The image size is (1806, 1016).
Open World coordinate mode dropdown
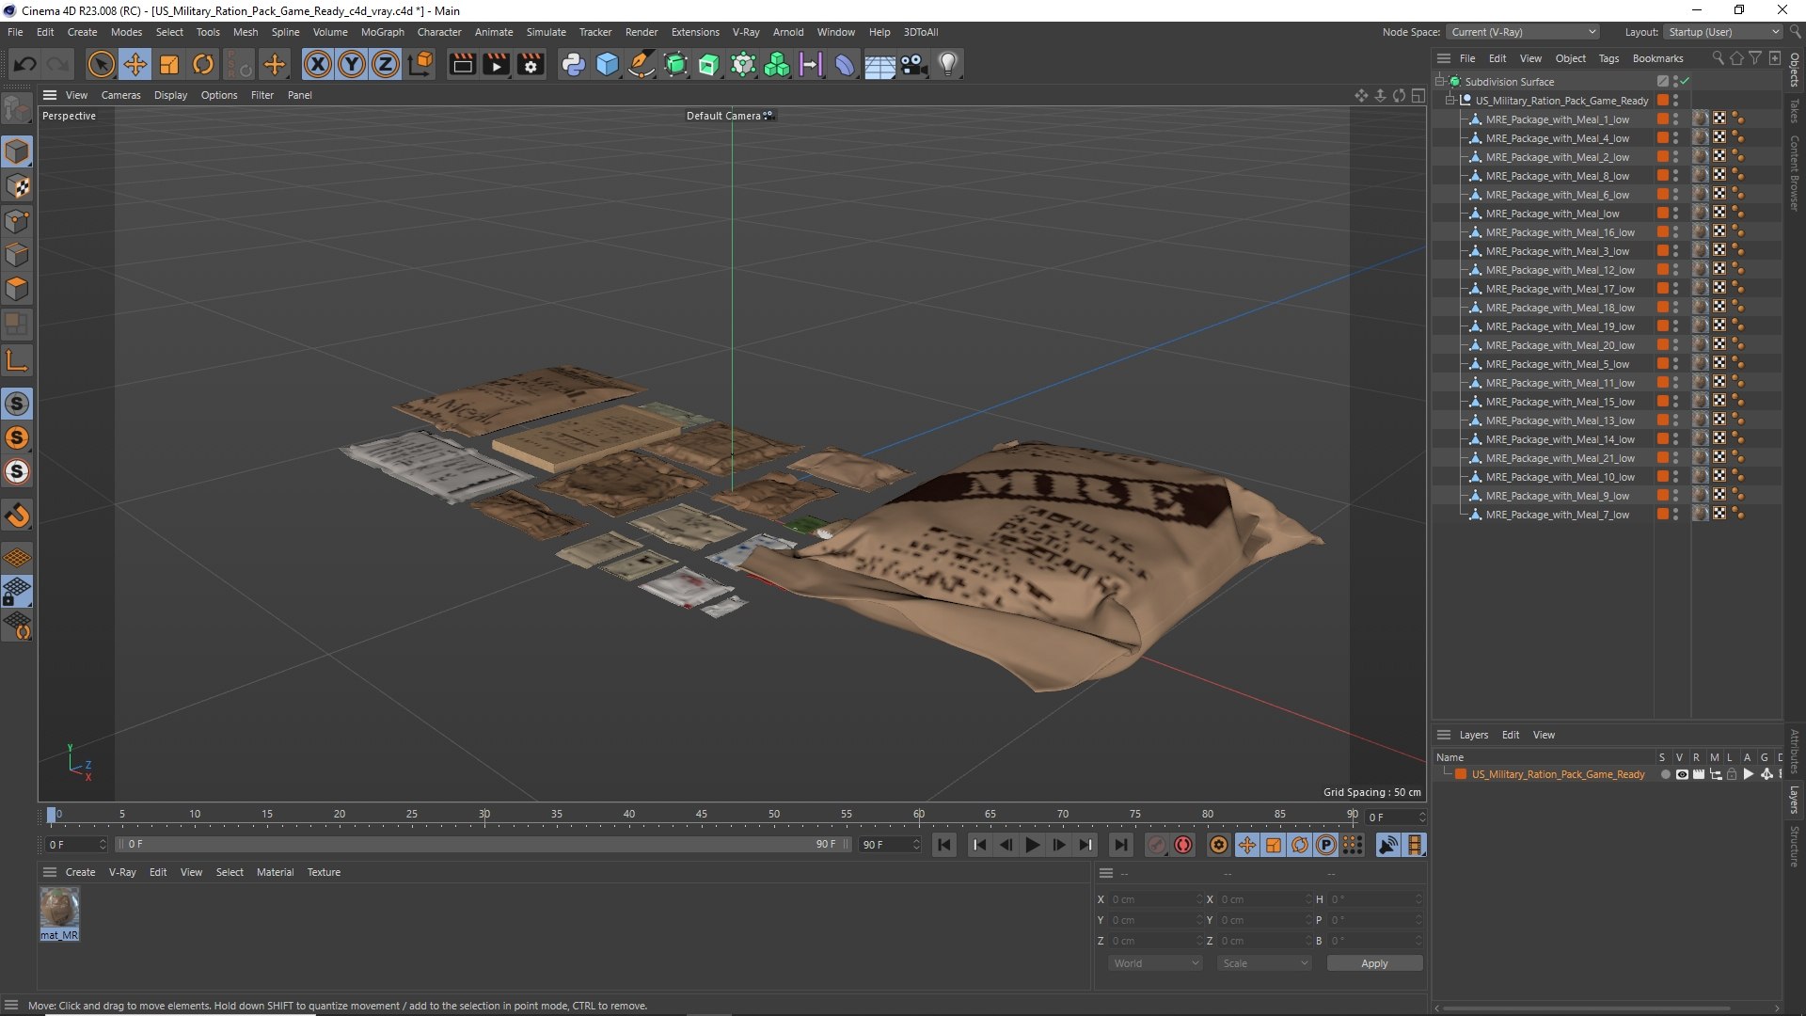pos(1155,963)
